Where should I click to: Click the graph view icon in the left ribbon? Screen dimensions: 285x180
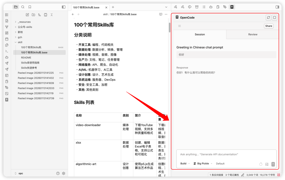click(x=7, y=27)
